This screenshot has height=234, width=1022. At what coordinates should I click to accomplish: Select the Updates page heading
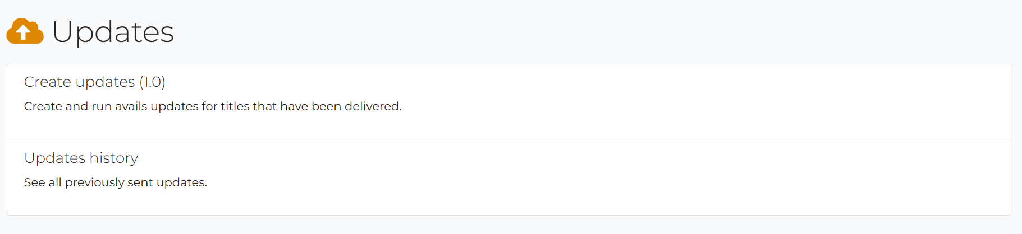click(113, 31)
